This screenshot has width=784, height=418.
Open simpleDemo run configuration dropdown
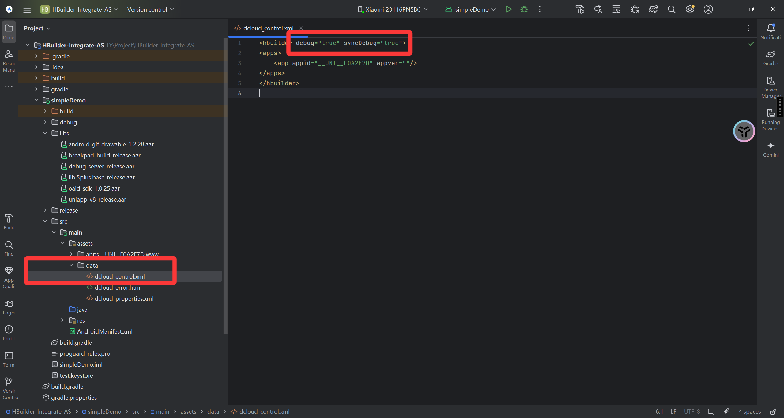[470, 9]
